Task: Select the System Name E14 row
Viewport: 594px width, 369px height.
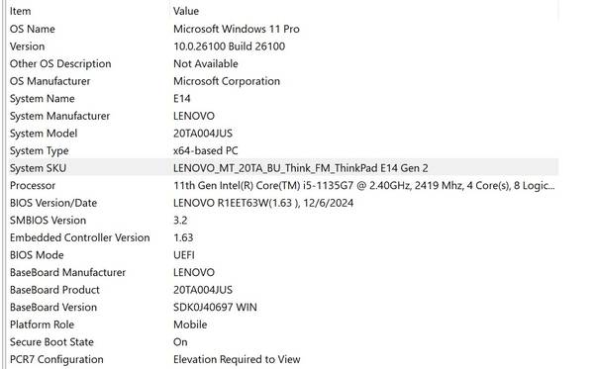Action: tap(282, 99)
